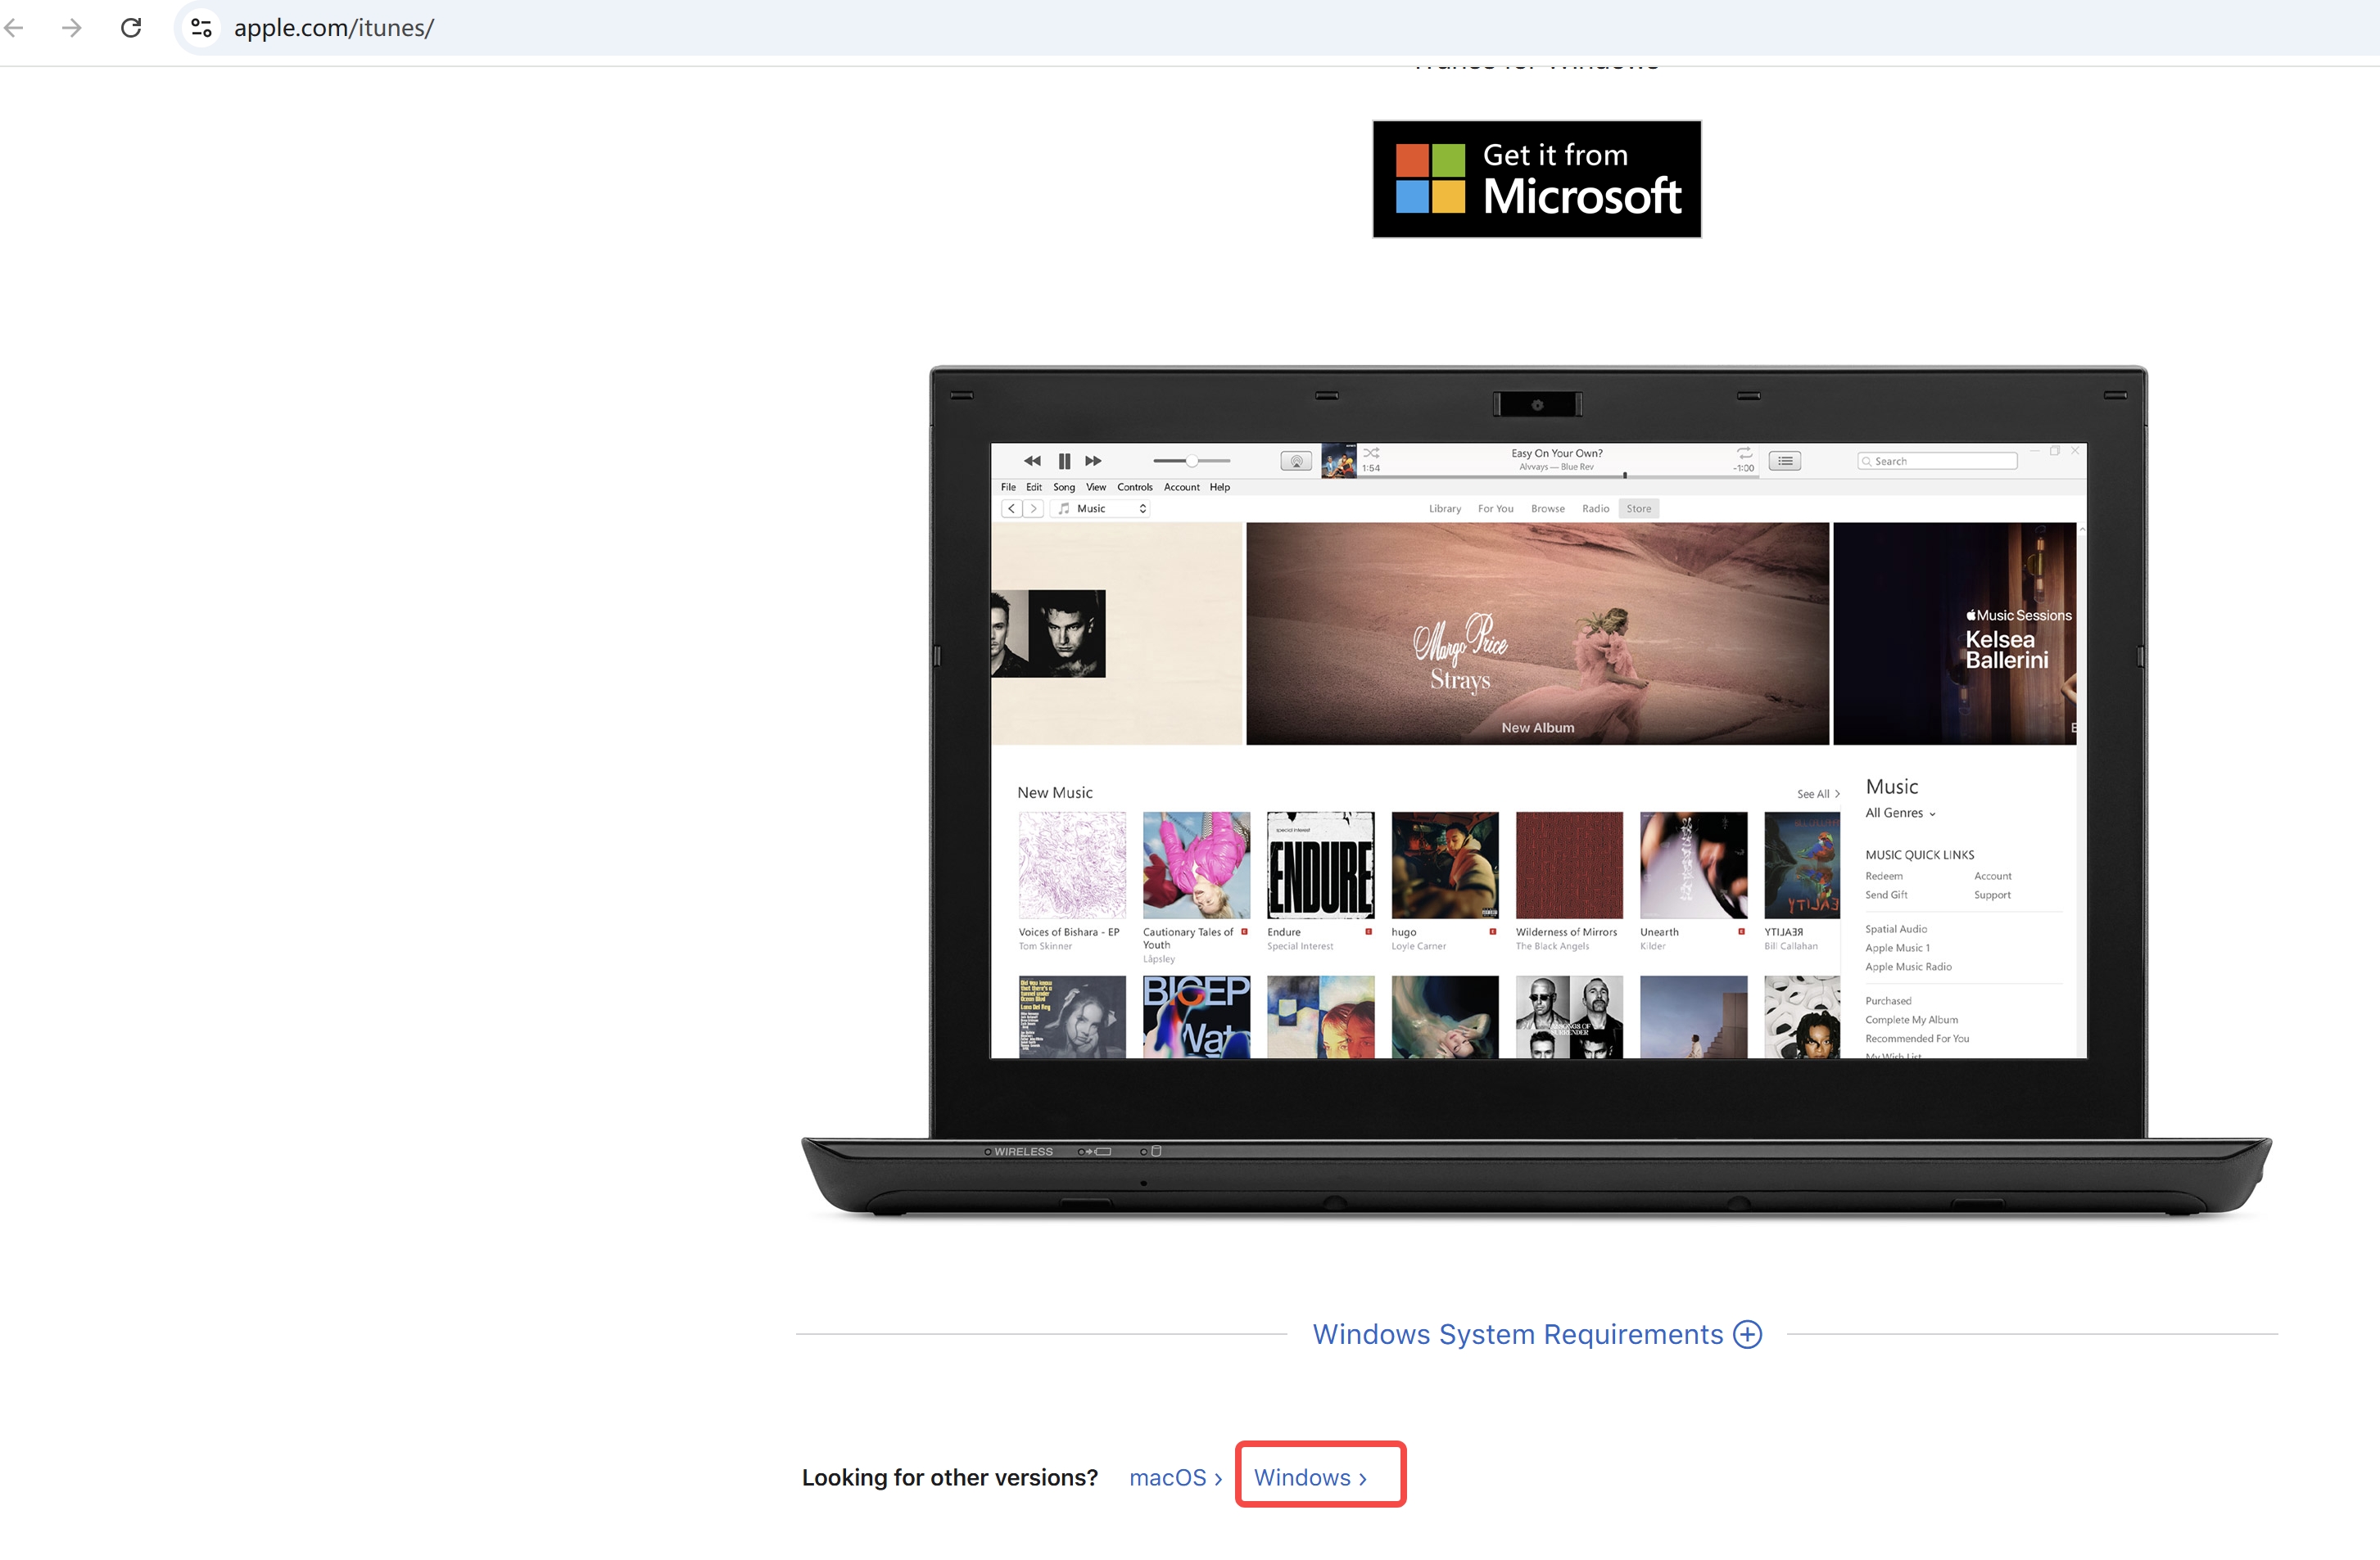The height and width of the screenshot is (1560, 2380).
Task: Click the iTunes Up Next list icon
Action: pyautogui.click(x=1784, y=461)
